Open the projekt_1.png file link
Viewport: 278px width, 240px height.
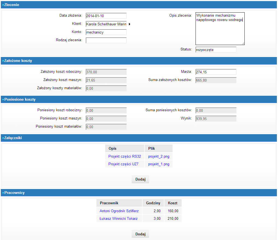tap(158, 164)
